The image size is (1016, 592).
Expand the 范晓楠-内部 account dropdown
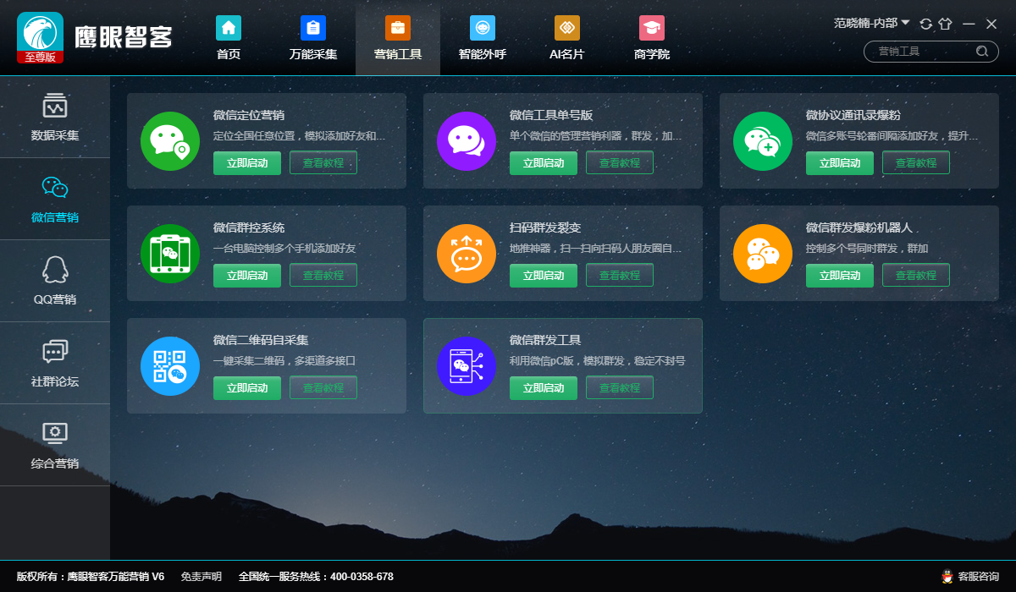click(905, 23)
